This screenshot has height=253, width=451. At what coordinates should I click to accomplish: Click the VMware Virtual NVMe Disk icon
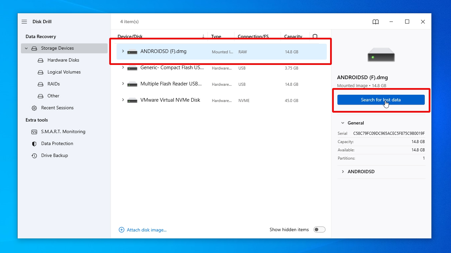(132, 100)
